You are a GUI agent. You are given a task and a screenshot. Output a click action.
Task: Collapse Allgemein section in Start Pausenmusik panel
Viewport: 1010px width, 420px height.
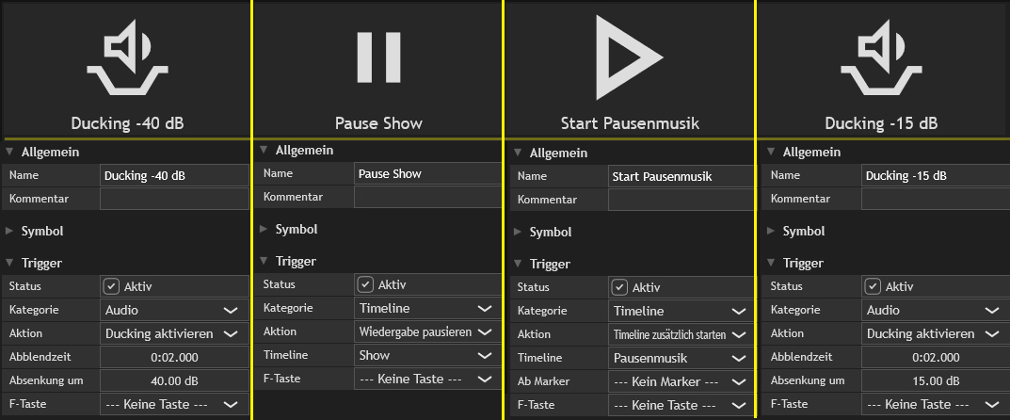519,153
